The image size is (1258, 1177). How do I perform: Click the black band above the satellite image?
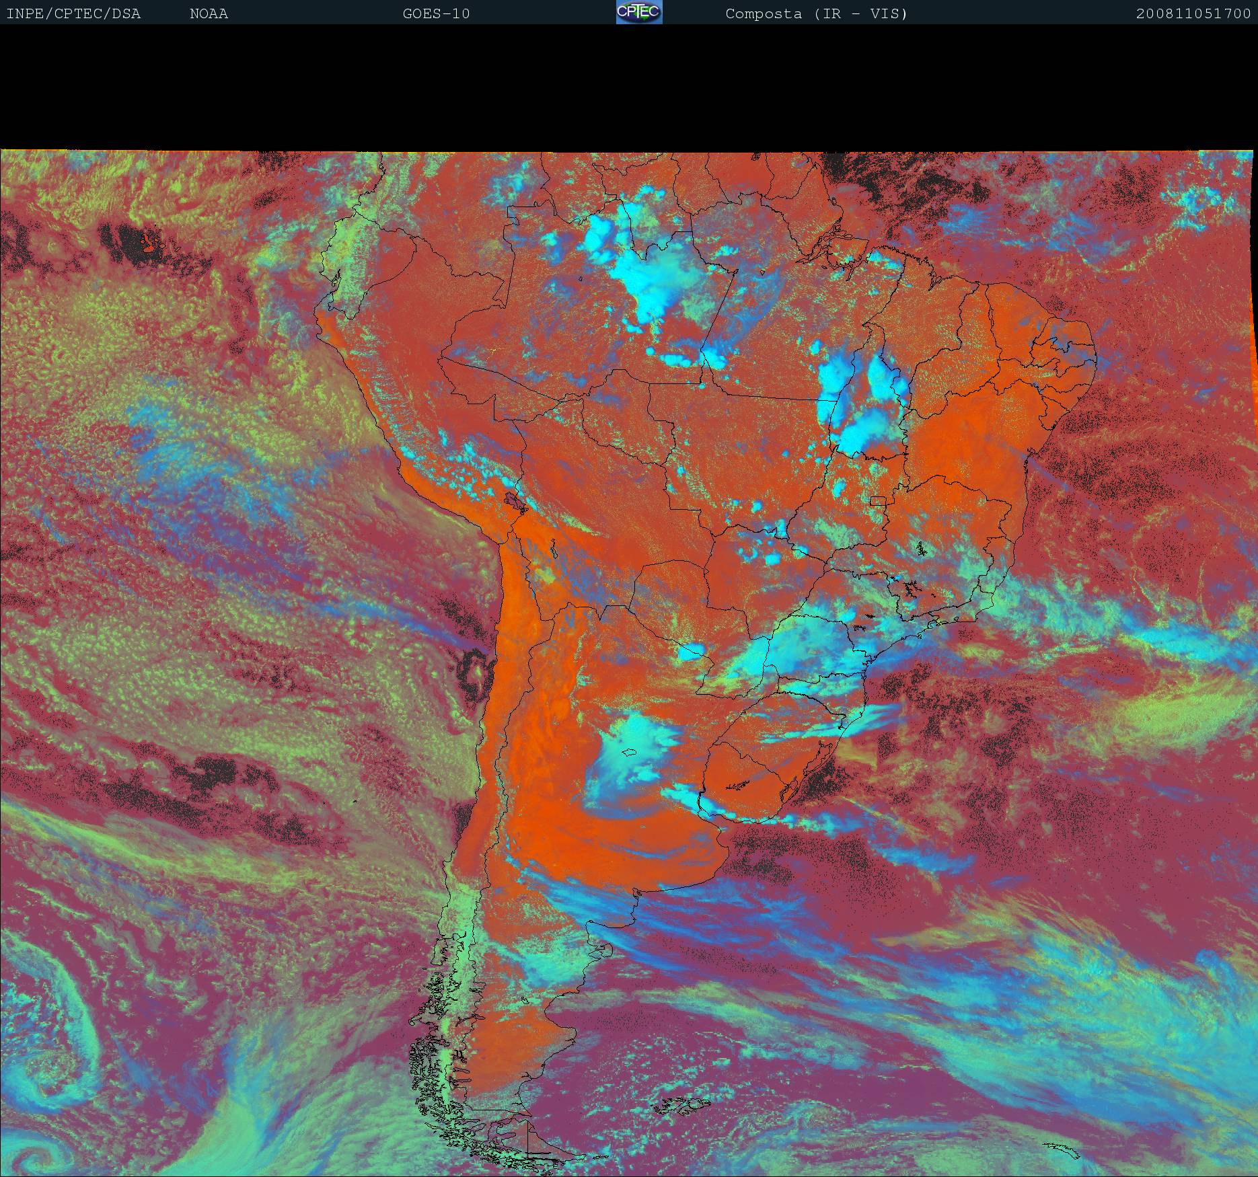tap(629, 87)
